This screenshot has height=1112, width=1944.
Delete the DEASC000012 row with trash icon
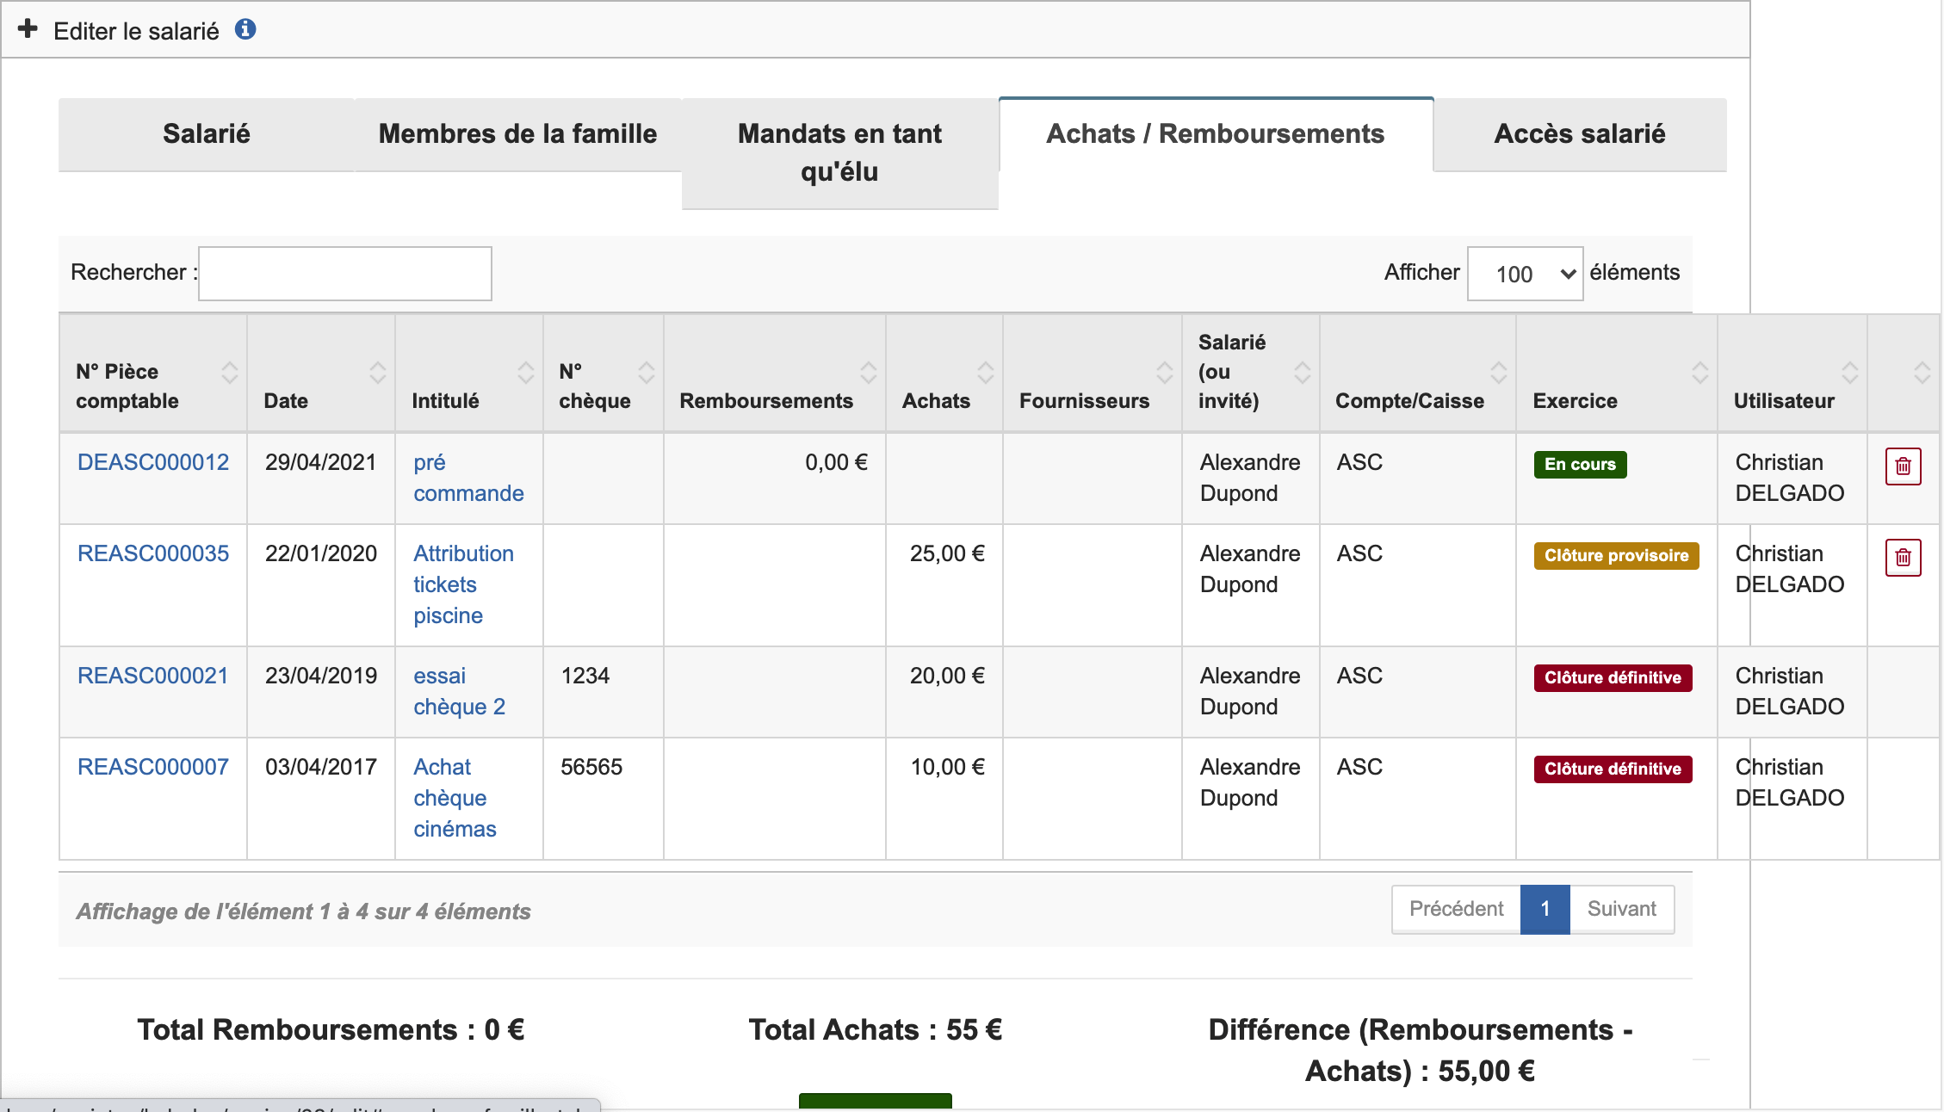click(1903, 466)
